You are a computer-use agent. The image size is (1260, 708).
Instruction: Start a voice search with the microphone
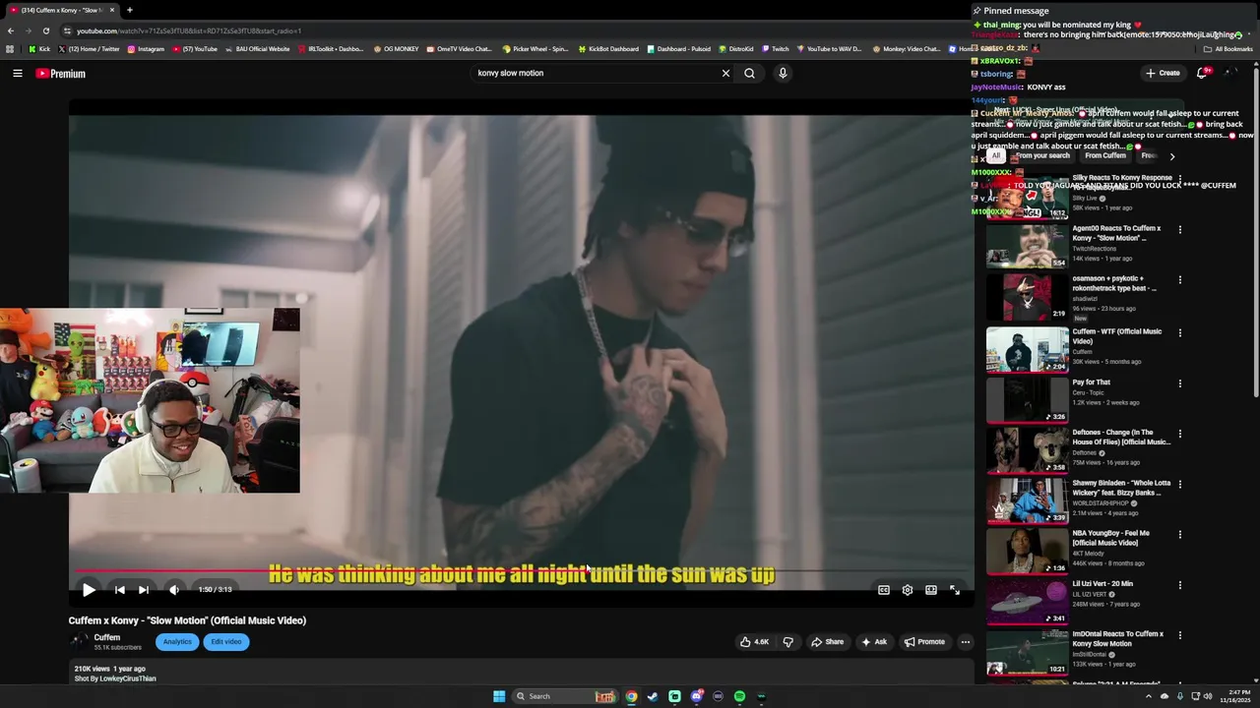pos(783,73)
